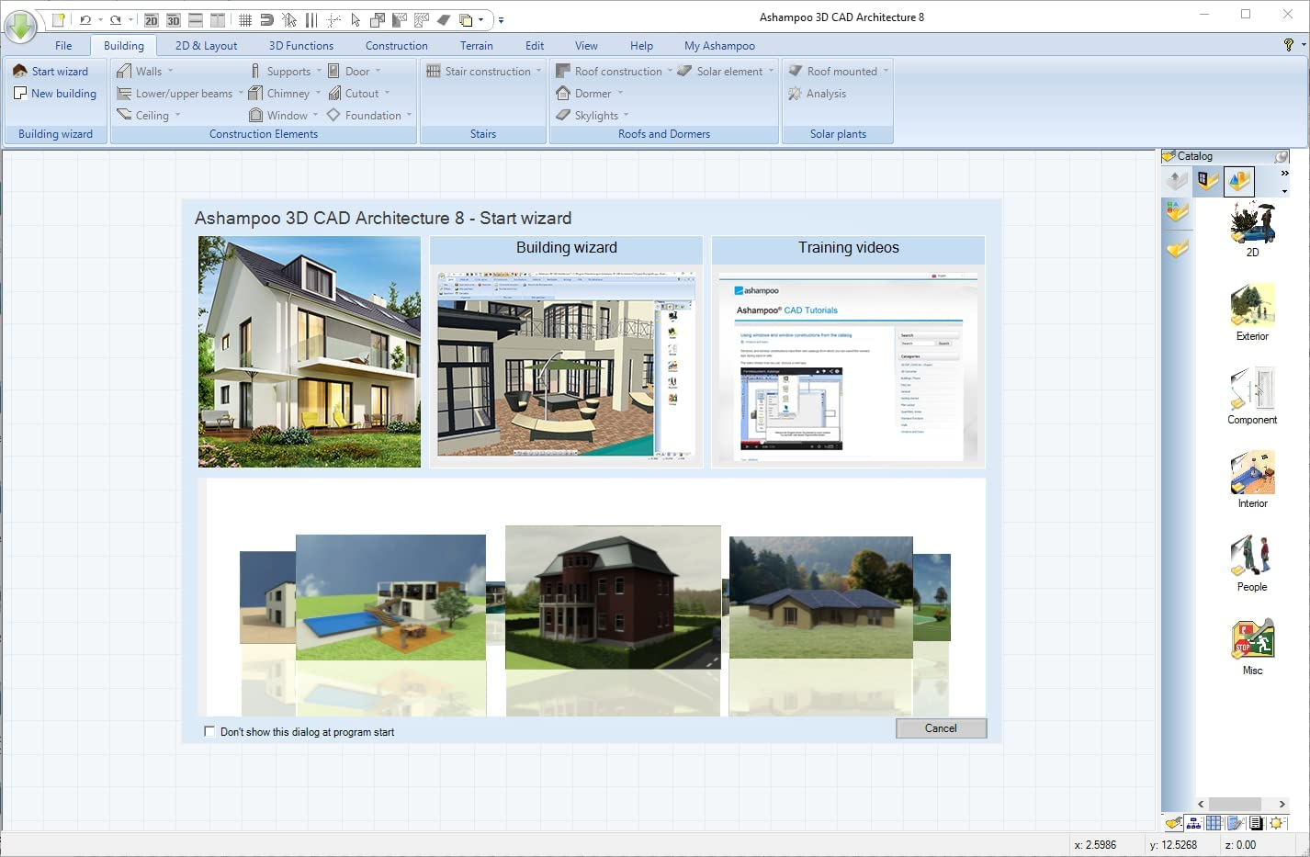Screen dimensions: 1310x857
Task: Click the Cancel button in the Start wizard
Action: (x=941, y=728)
